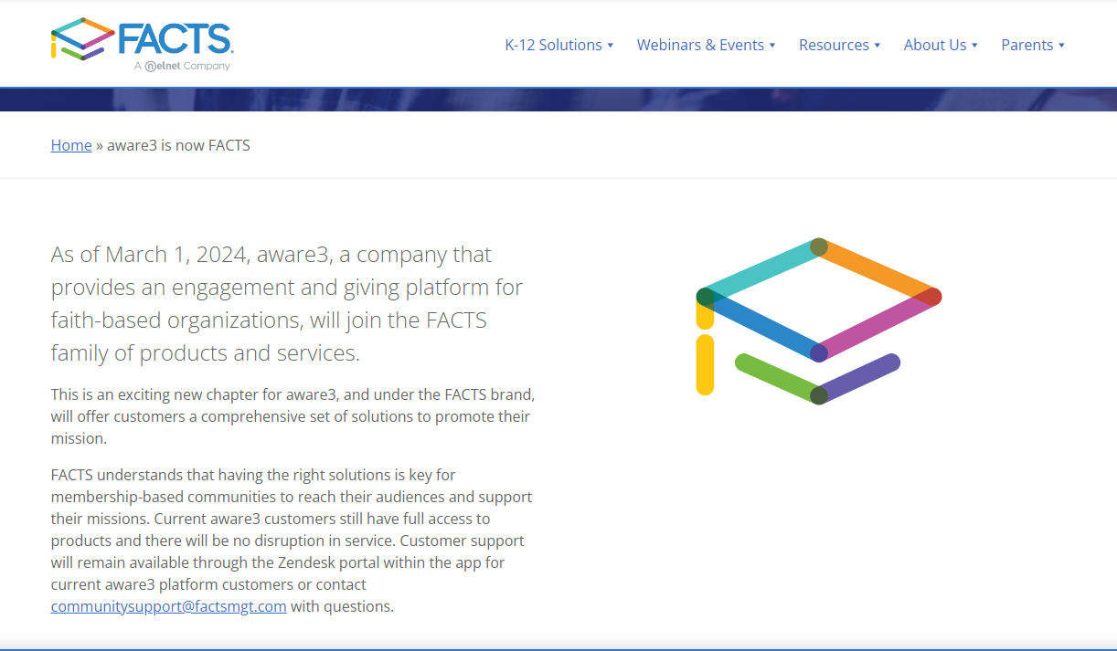This screenshot has width=1117, height=651.
Task: Click the orange bar of the large cap graphic
Action: click(x=878, y=272)
